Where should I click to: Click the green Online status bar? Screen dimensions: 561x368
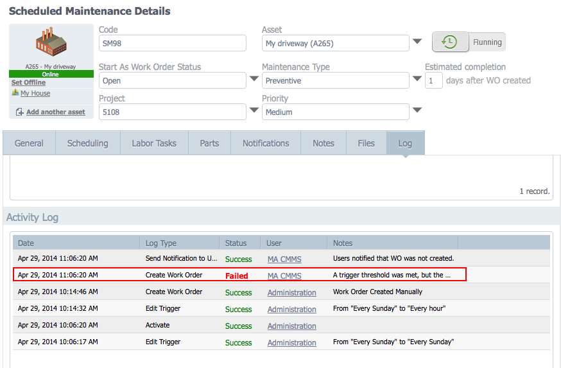pos(51,74)
